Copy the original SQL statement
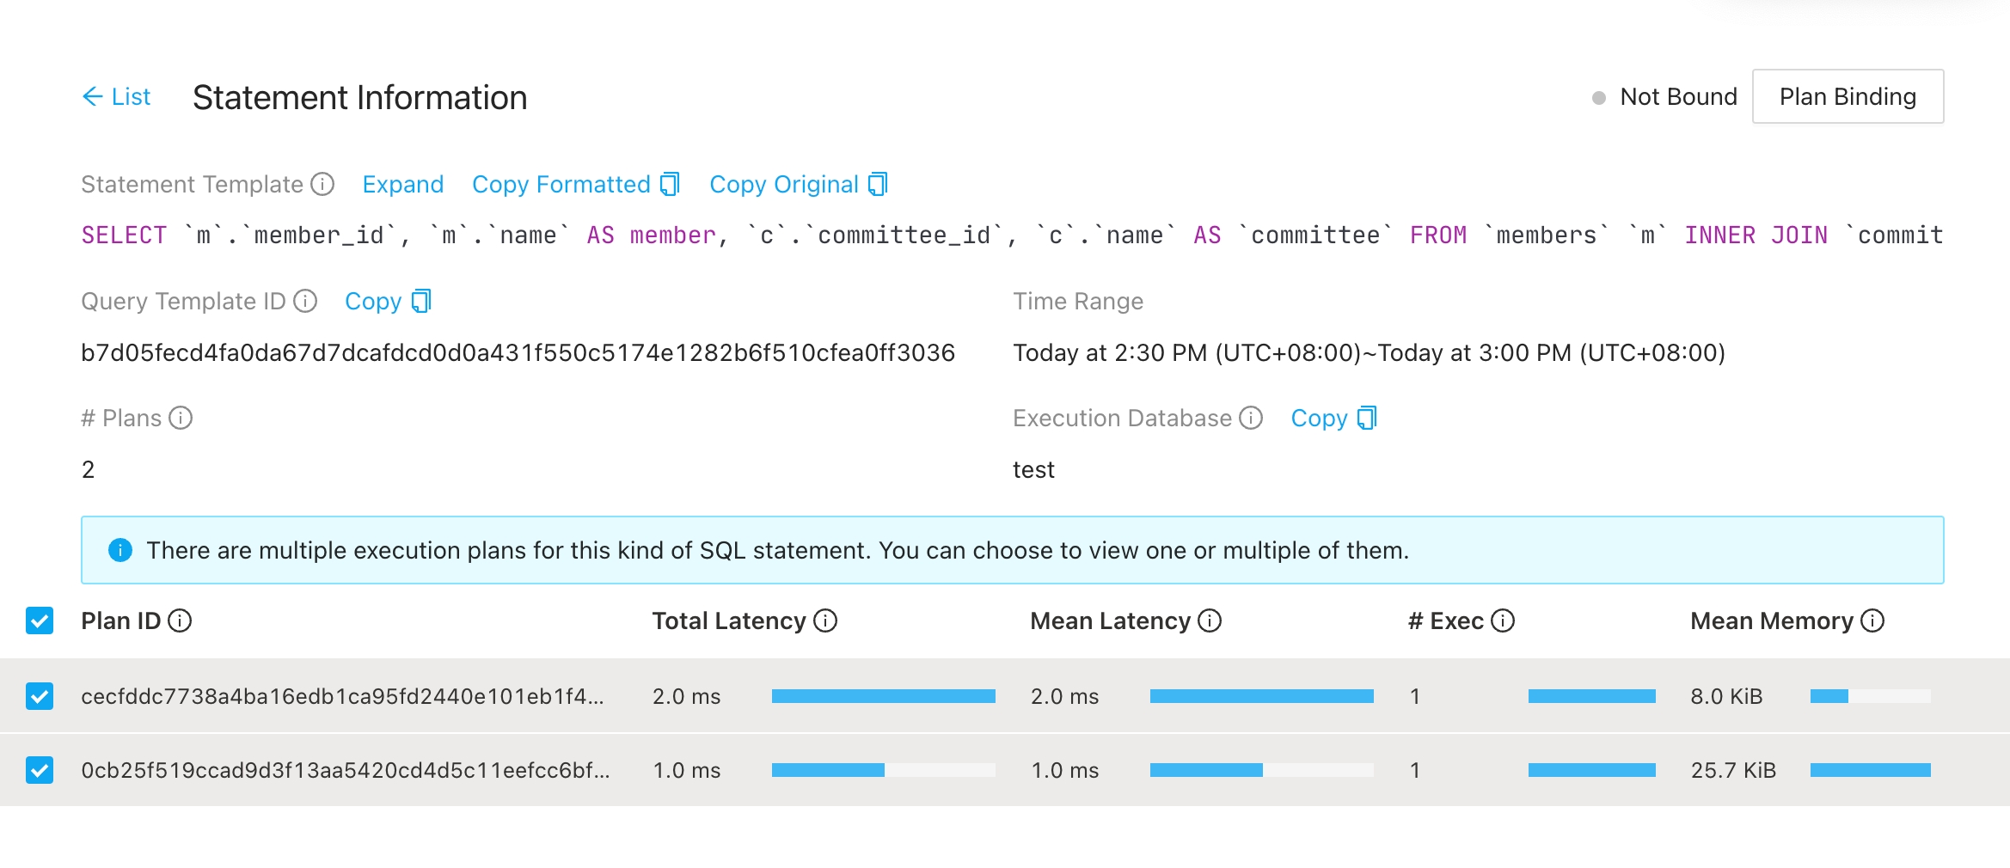Viewport: 2010px width, 868px height. [798, 184]
